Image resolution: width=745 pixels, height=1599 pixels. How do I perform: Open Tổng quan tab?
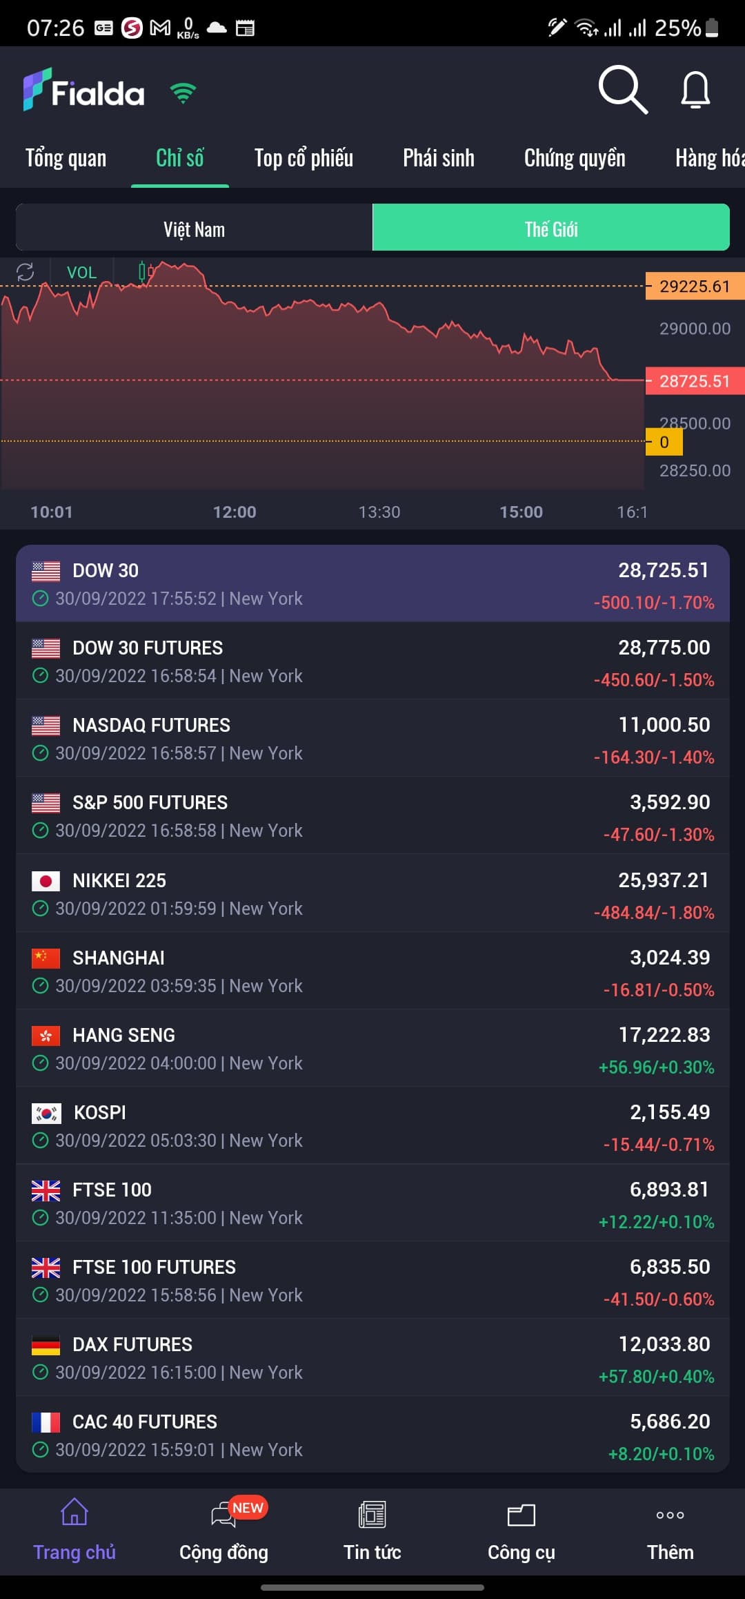pos(66,158)
